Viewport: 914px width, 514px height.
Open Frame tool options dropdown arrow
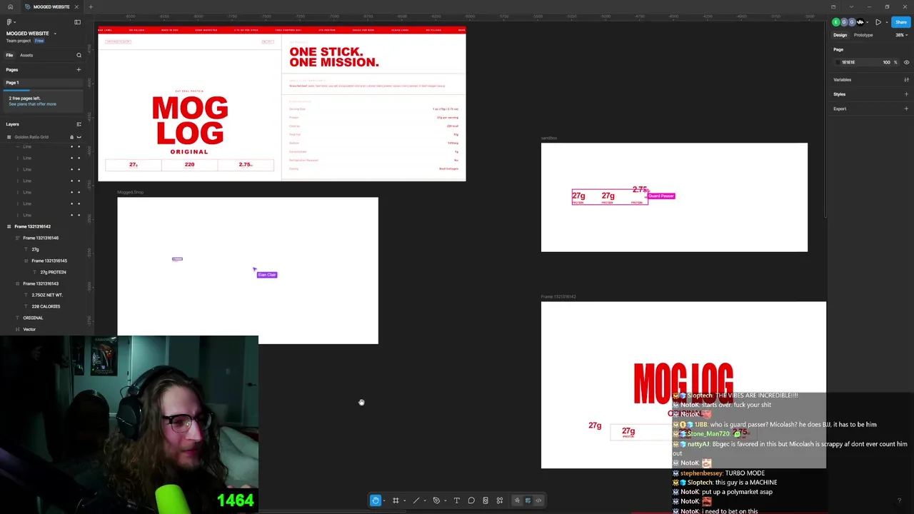(404, 500)
